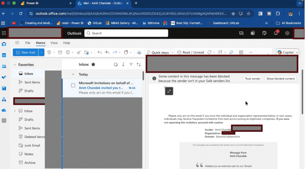This screenshot has height=169, width=305.
Task: Click the Pin icon in the ribbon
Action: coord(231,52)
